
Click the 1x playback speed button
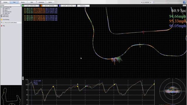tap(151, 2)
